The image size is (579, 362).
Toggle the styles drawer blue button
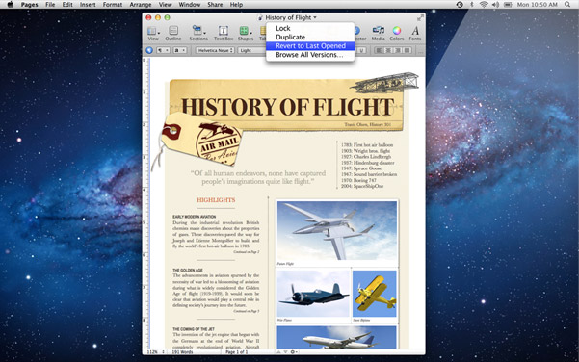(149, 50)
